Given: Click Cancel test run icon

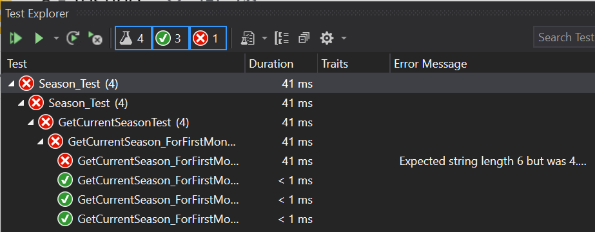Looking at the screenshot, I should (x=95, y=38).
